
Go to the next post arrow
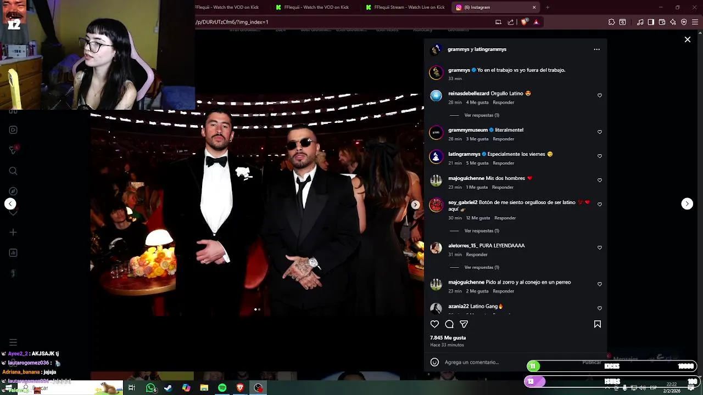tap(687, 204)
